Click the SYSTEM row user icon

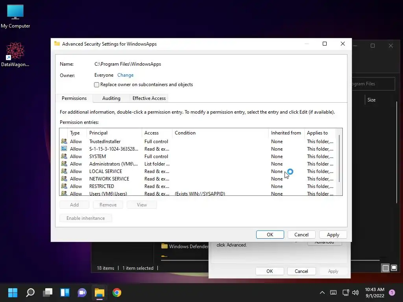coord(64,156)
